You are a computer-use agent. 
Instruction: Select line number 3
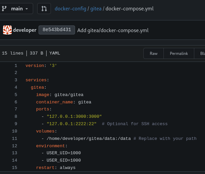tap(16, 80)
